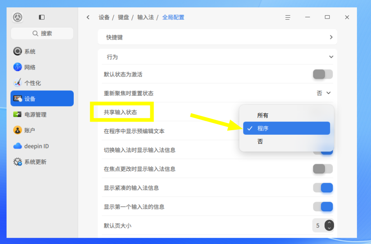371x244 pixels.
Task: Go to 输入法 breadcrumb
Action: pyautogui.click(x=145, y=18)
